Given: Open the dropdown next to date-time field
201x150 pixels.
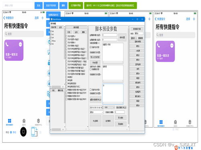Looking at the screenshot, I should [109, 107].
